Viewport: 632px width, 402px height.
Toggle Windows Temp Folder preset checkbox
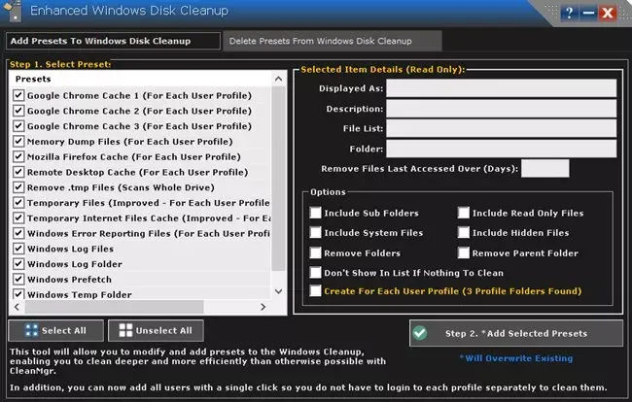[18, 294]
